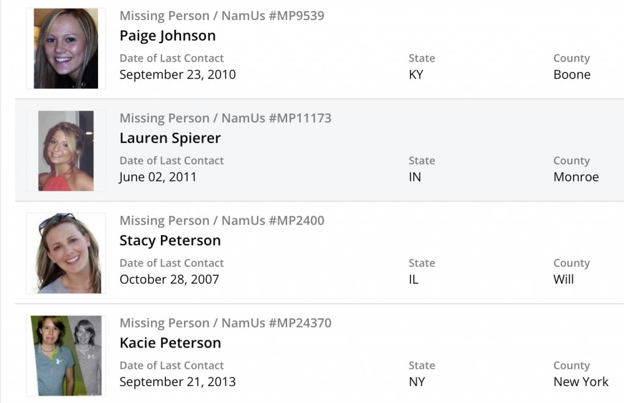Select the date October 28, 2007
The image size is (624, 403).
point(169,279)
